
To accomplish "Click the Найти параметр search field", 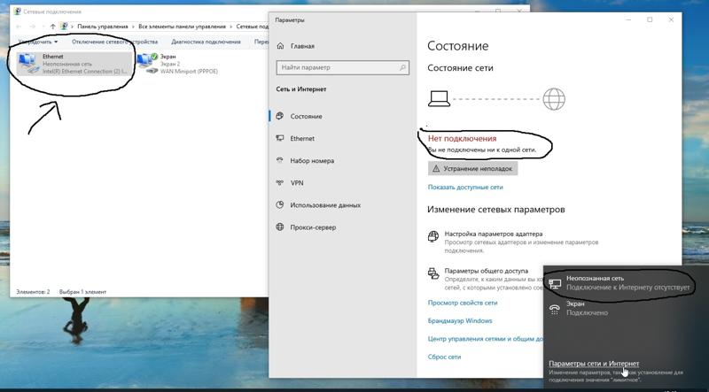I will pos(342,67).
